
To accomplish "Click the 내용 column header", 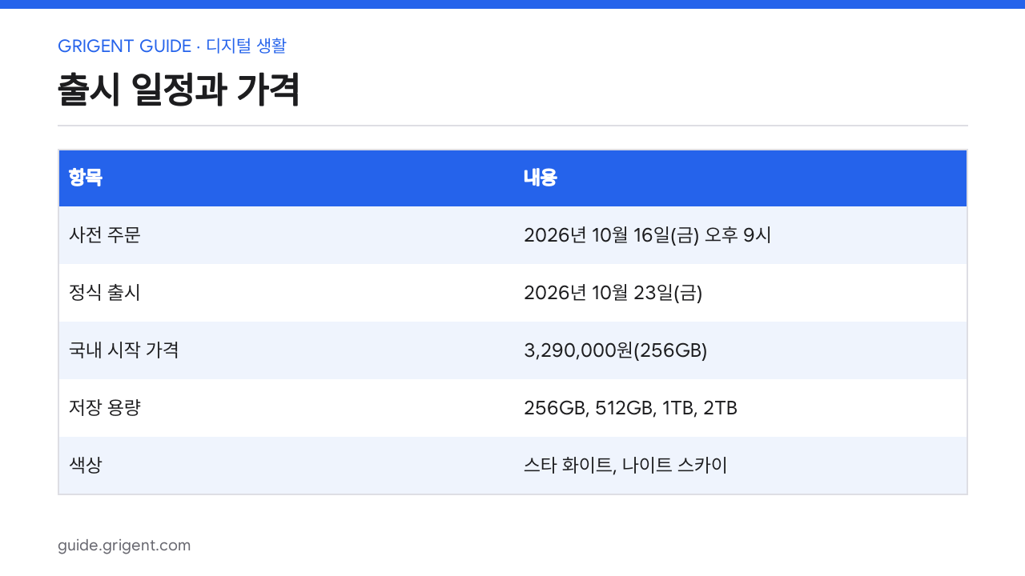I will (740, 178).
